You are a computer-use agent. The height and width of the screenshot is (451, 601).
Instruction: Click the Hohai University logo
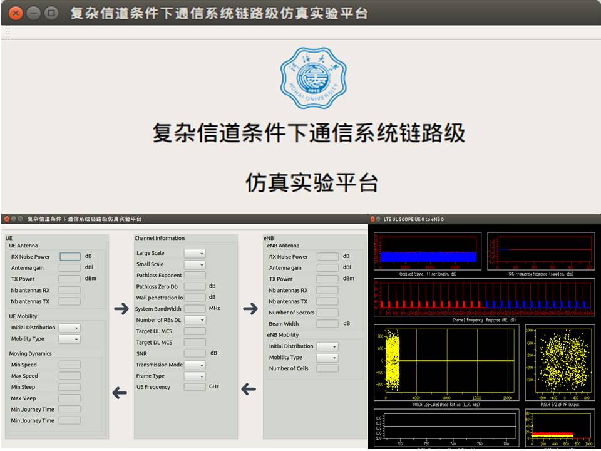point(313,78)
